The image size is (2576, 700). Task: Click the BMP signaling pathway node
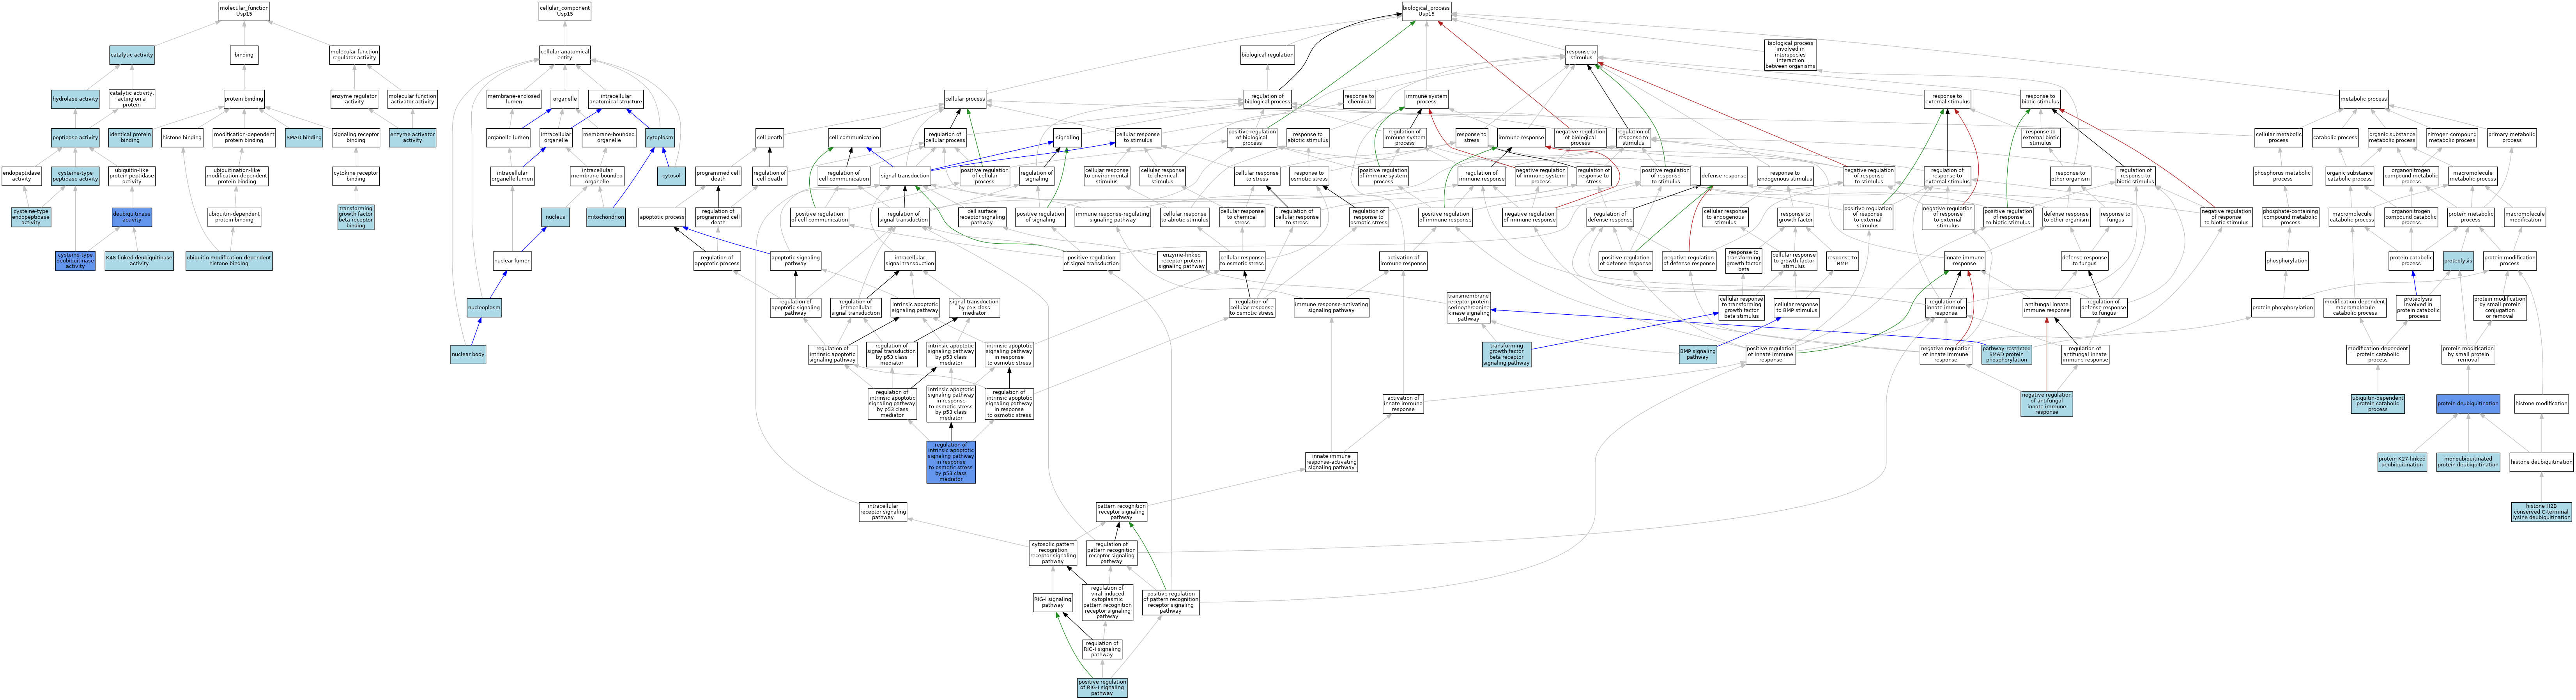1698,354
